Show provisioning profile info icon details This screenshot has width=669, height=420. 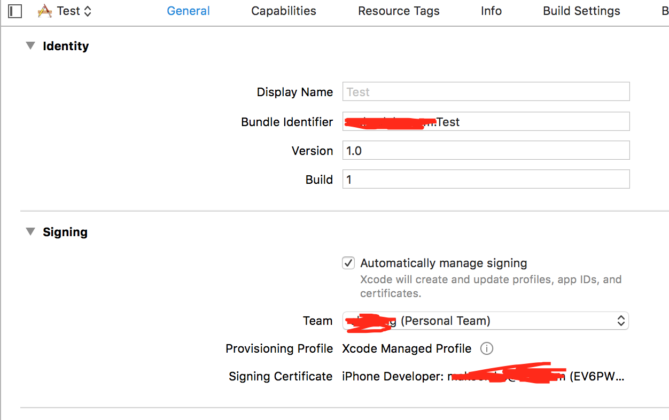(x=486, y=349)
